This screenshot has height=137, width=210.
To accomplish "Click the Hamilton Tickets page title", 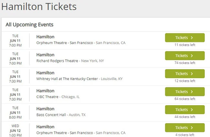I will pyautogui.click(x=39, y=6).
